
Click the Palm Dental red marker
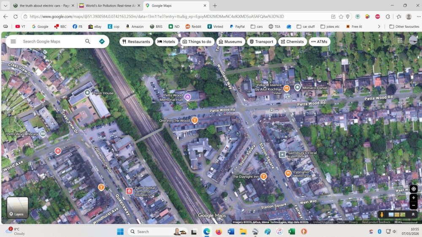pos(129,191)
